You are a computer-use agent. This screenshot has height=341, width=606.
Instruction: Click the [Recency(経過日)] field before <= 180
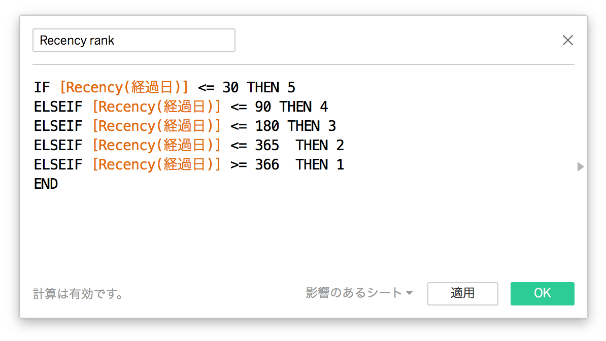click(x=156, y=126)
